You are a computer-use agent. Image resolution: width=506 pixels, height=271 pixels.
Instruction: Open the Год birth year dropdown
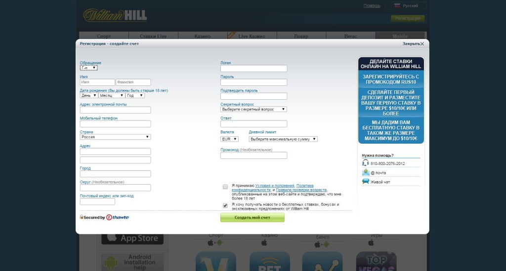pos(135,95)
